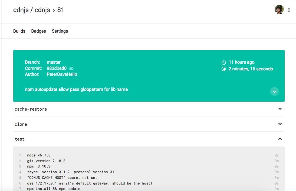Viewport: 296px width, 191px height.
Task: Switch to the Builds tab
Action: tap(19, 31)
